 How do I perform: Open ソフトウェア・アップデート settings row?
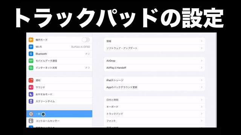[154, 48]
